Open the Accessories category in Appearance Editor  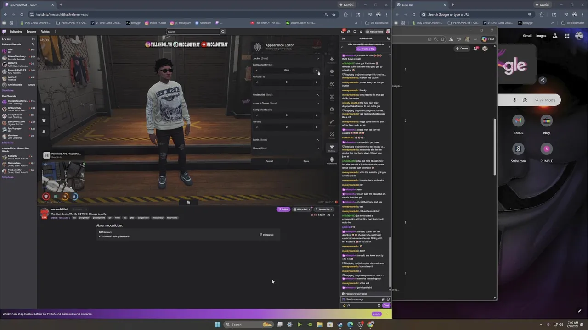pyautogui.click(x=332, y=160)
